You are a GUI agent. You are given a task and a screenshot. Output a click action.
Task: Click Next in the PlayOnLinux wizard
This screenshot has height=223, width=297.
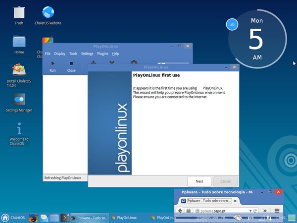click(x=199, y=181)
